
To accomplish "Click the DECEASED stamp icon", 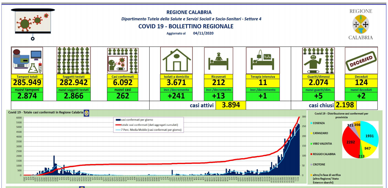I will tap(361, 60).
